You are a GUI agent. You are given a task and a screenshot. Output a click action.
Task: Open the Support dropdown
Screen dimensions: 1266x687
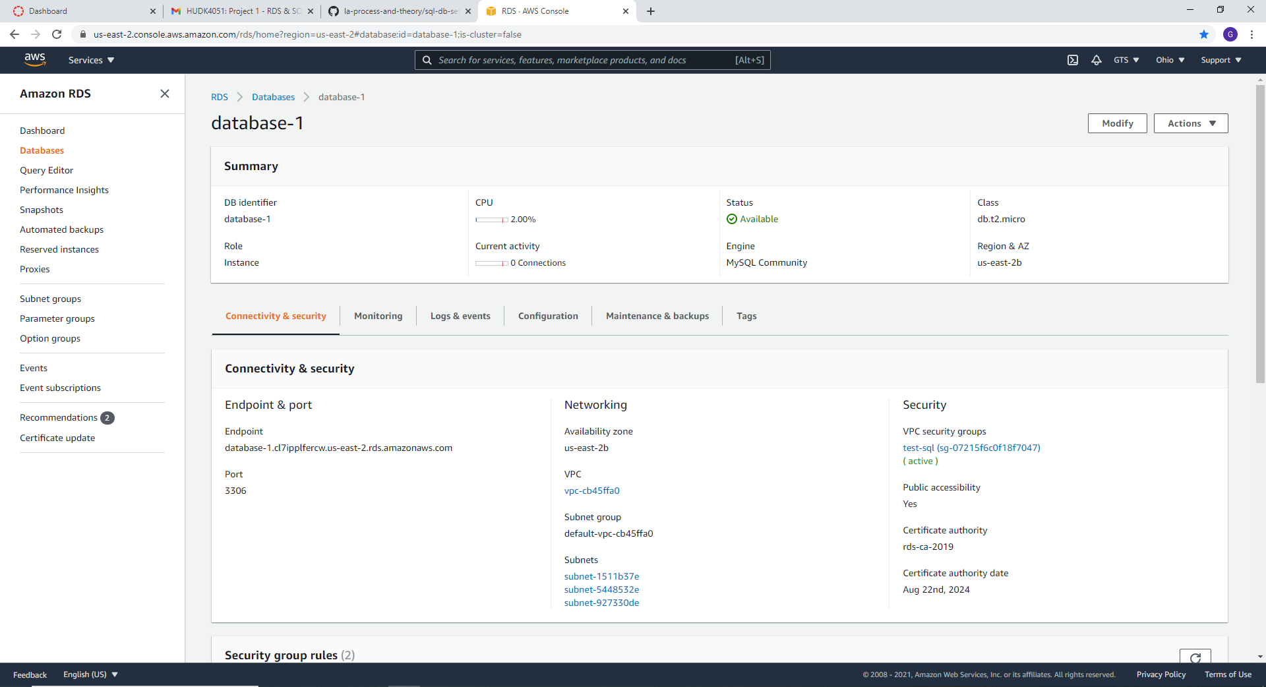click(x=1221, y=60)
